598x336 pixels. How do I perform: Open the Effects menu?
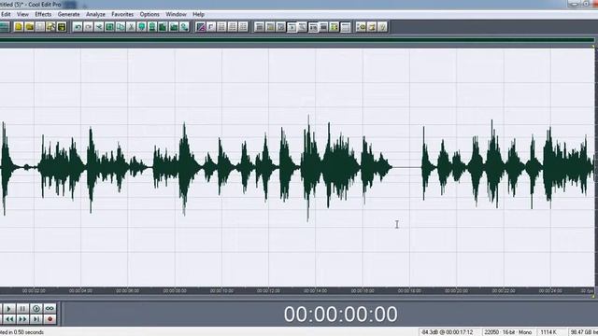(43, 14)
